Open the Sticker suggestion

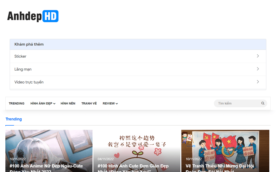[138, 56]
